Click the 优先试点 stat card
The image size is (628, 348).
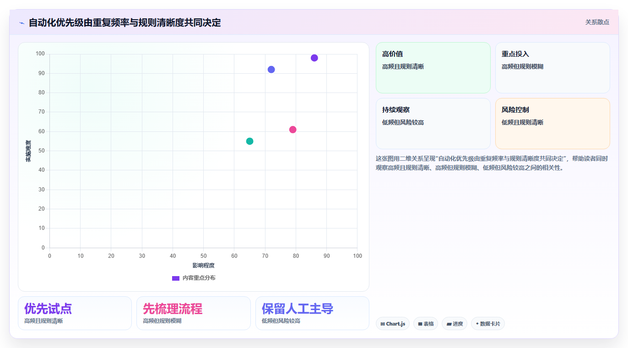pos(75,313)
